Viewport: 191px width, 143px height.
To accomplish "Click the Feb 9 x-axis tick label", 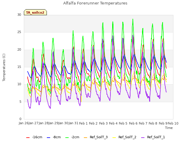I will [x=163, y=123].
